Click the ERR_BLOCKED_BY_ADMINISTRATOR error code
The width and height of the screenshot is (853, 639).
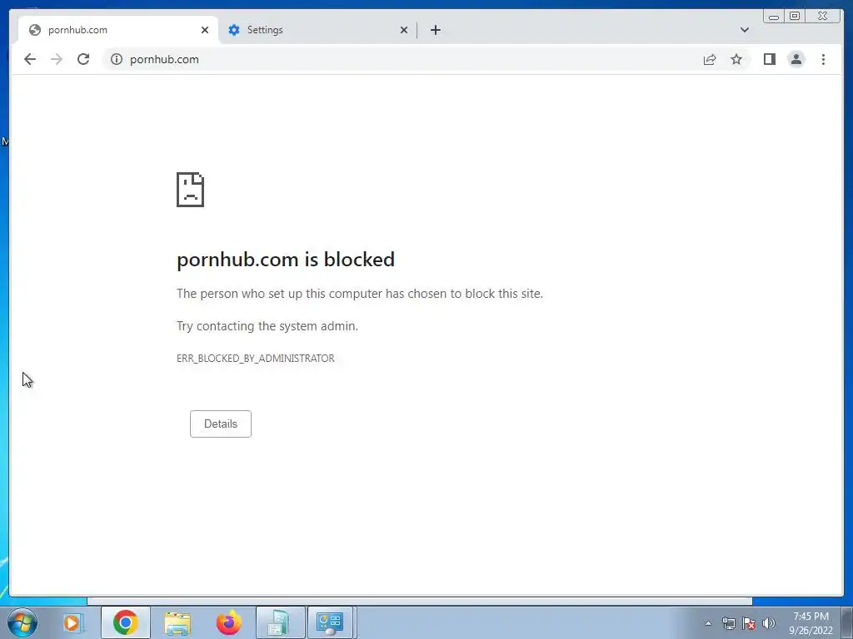click(x=255, y=359)
